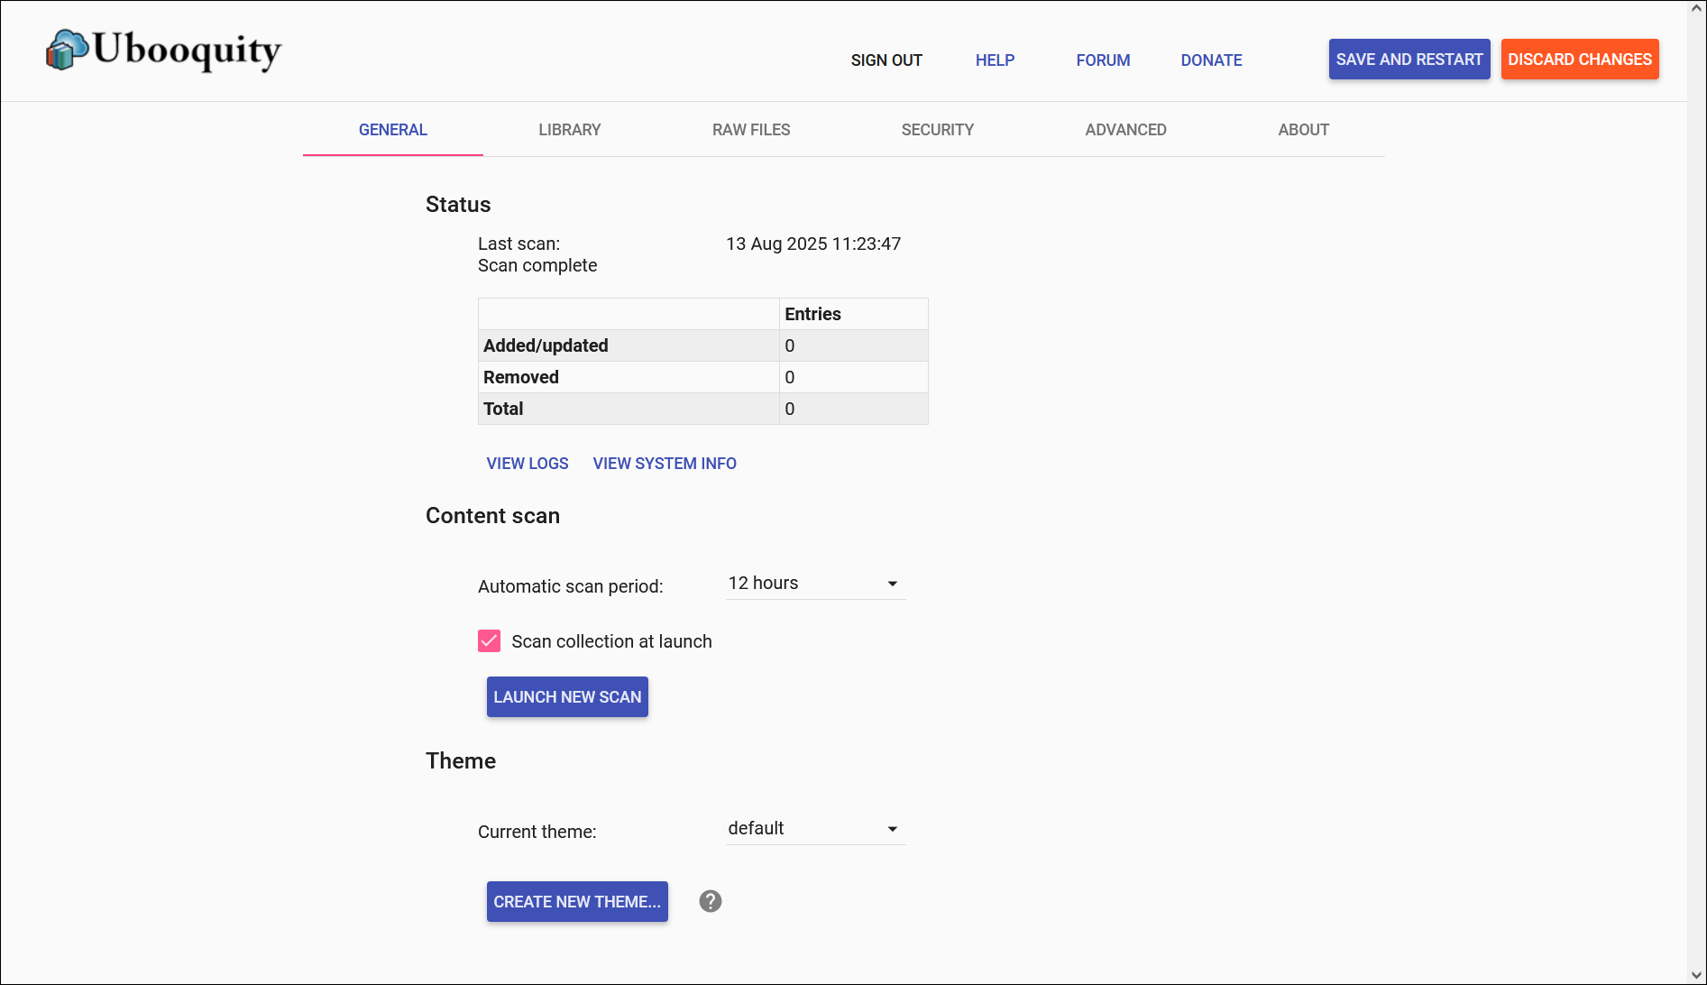Go to the Security tab
Screen dimensions: 1707x985
point(938,130)
